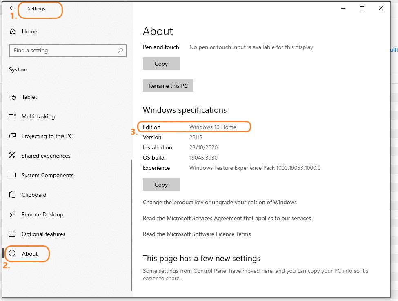Click the search magnifier icon
Viewport: 398px width, 301px height.
[x=120, y=51]
